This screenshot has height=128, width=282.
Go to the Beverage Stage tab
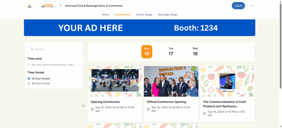click(x=167, y=15)
